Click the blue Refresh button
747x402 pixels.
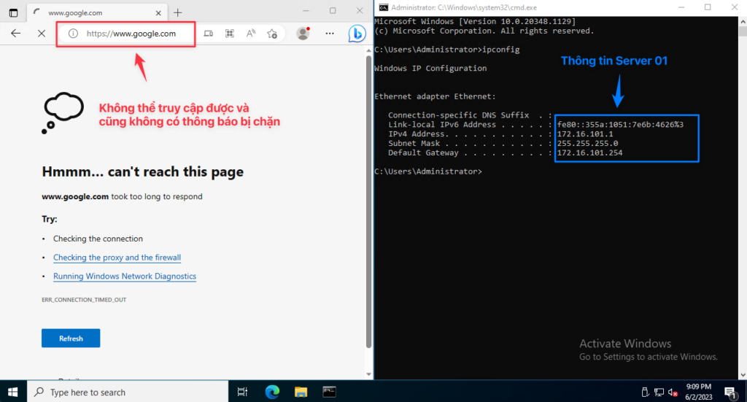point(71,339)
